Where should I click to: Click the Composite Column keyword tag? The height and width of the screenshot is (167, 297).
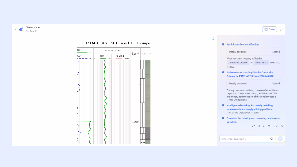tap(237, 63)
